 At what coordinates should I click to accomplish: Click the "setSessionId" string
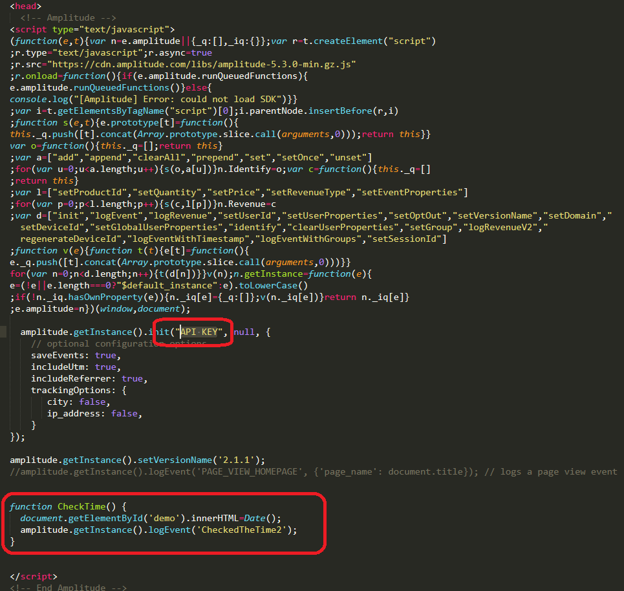404,239
